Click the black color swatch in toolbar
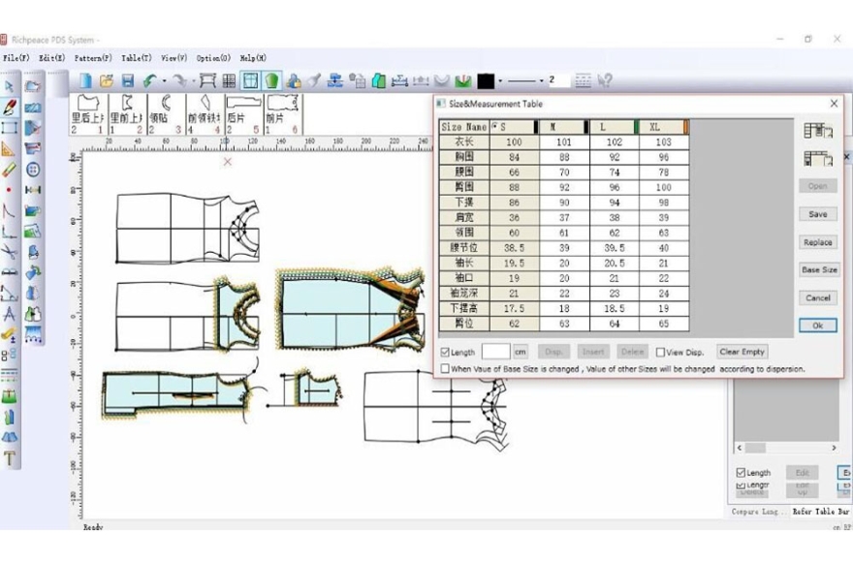853x562 pixels. pos(486,81)
